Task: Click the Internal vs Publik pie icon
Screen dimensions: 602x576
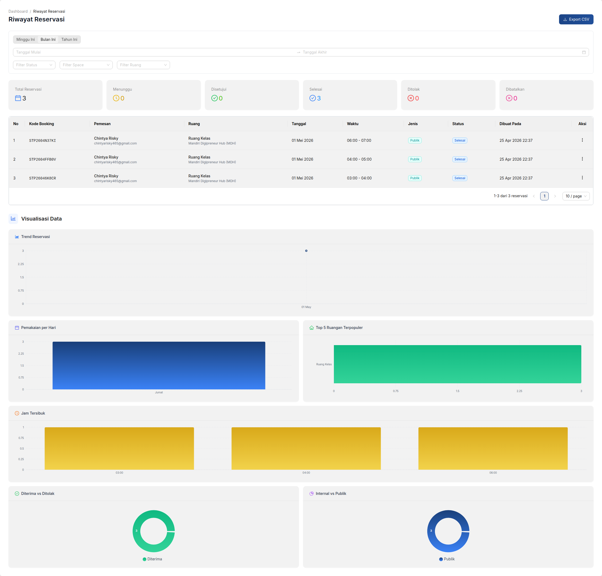Action: [311, 493]
